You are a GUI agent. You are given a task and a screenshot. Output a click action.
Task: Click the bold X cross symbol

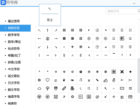(x=122, y=72)
